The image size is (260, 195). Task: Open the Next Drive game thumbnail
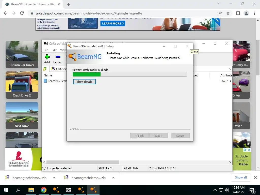tap(22, 116)
